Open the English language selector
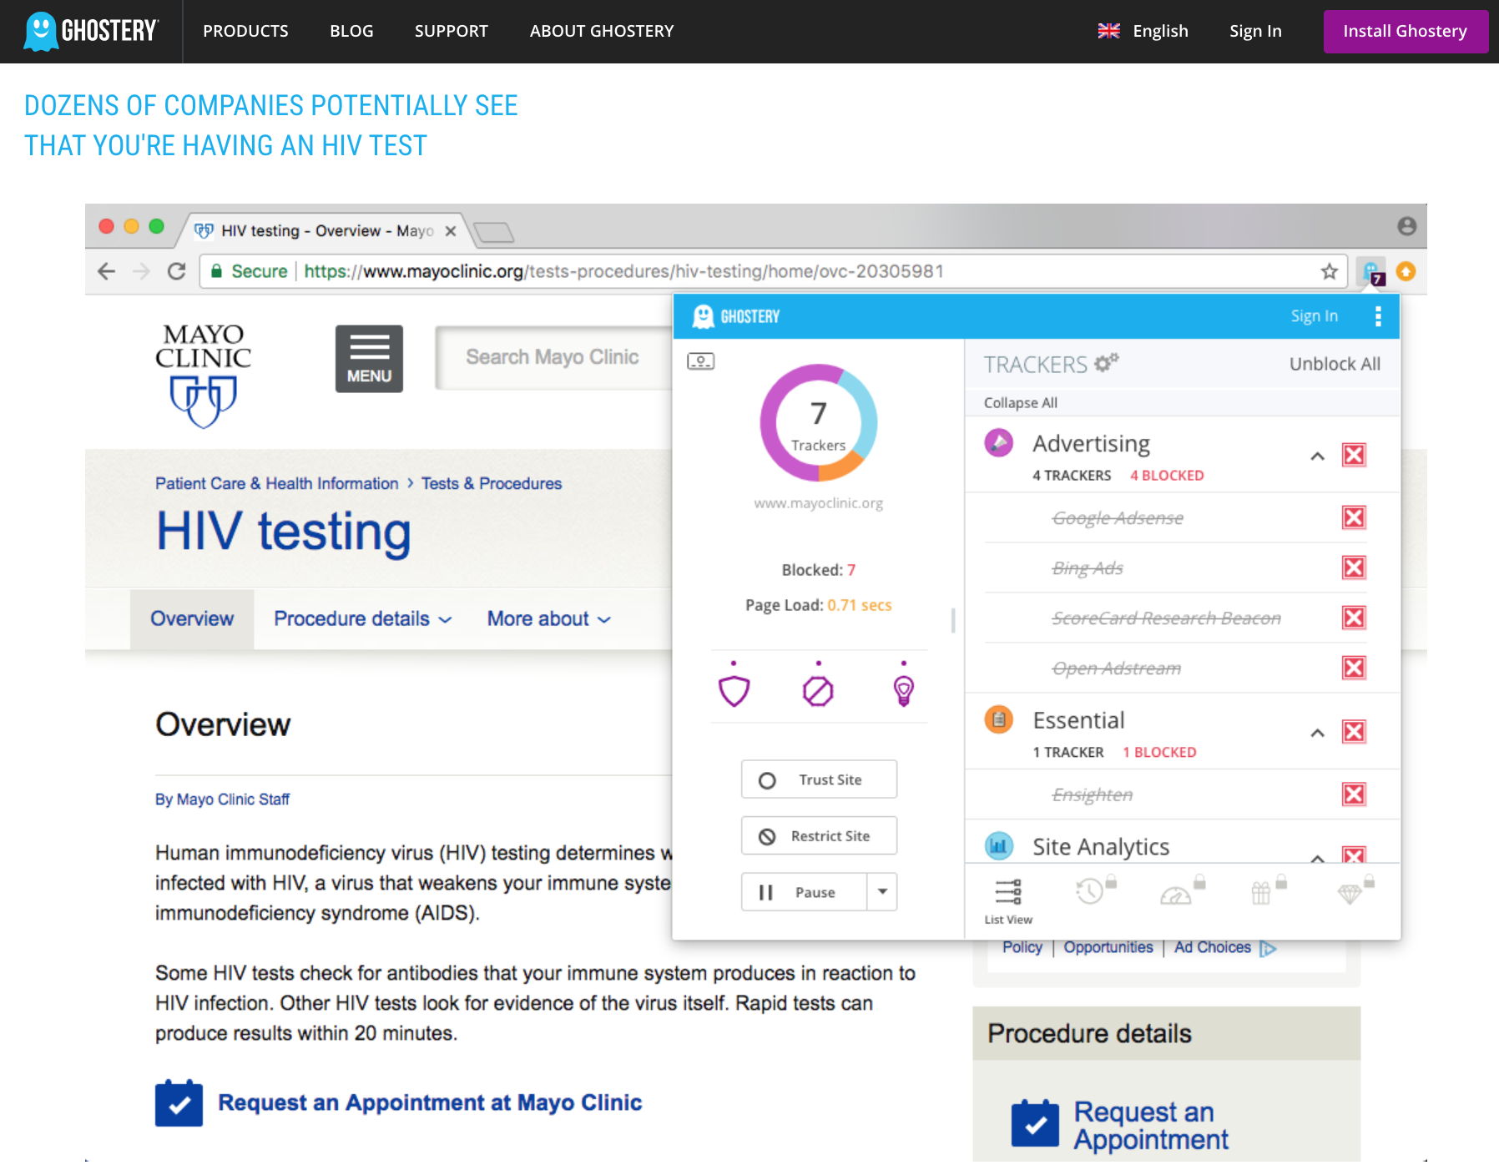 [x=1143, y=31]
